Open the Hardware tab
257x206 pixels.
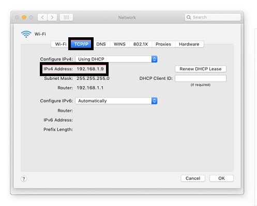[x=189, y=44]
